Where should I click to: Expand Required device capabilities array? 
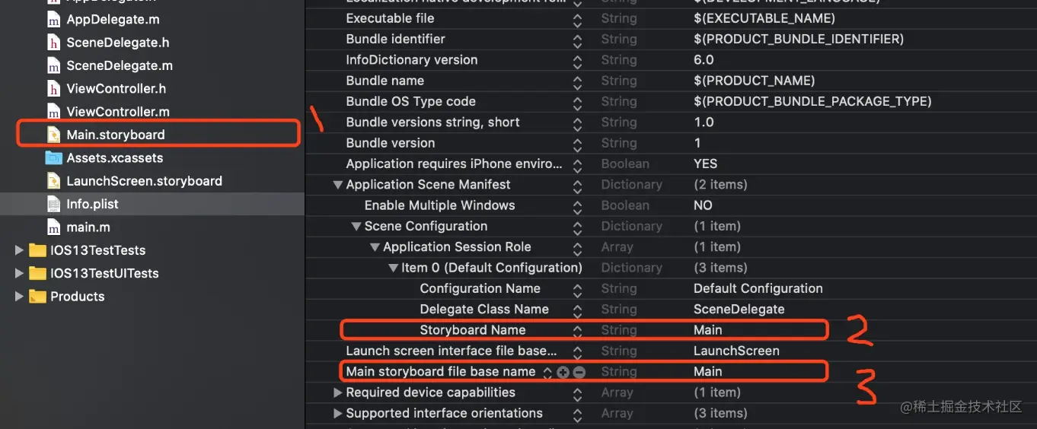coord(337,392)
